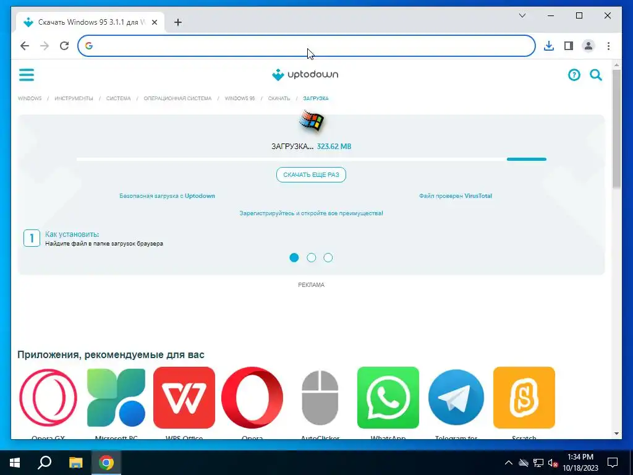633x475 pixels.
Task: Open the Opera GX app icon
Action: 48,398
